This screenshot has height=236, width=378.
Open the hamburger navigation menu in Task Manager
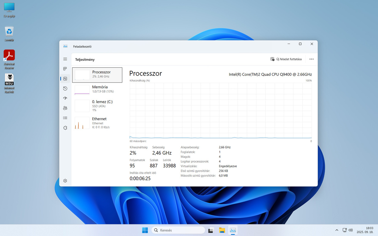[65, 59]
